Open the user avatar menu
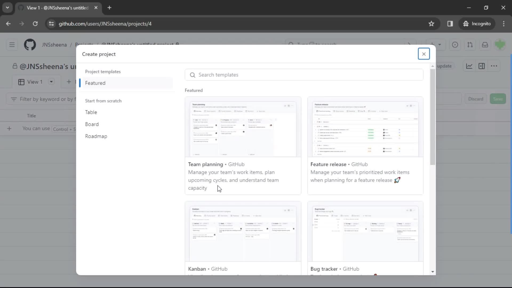The height and width of the screenshot is (288, 512). point(500,45)
